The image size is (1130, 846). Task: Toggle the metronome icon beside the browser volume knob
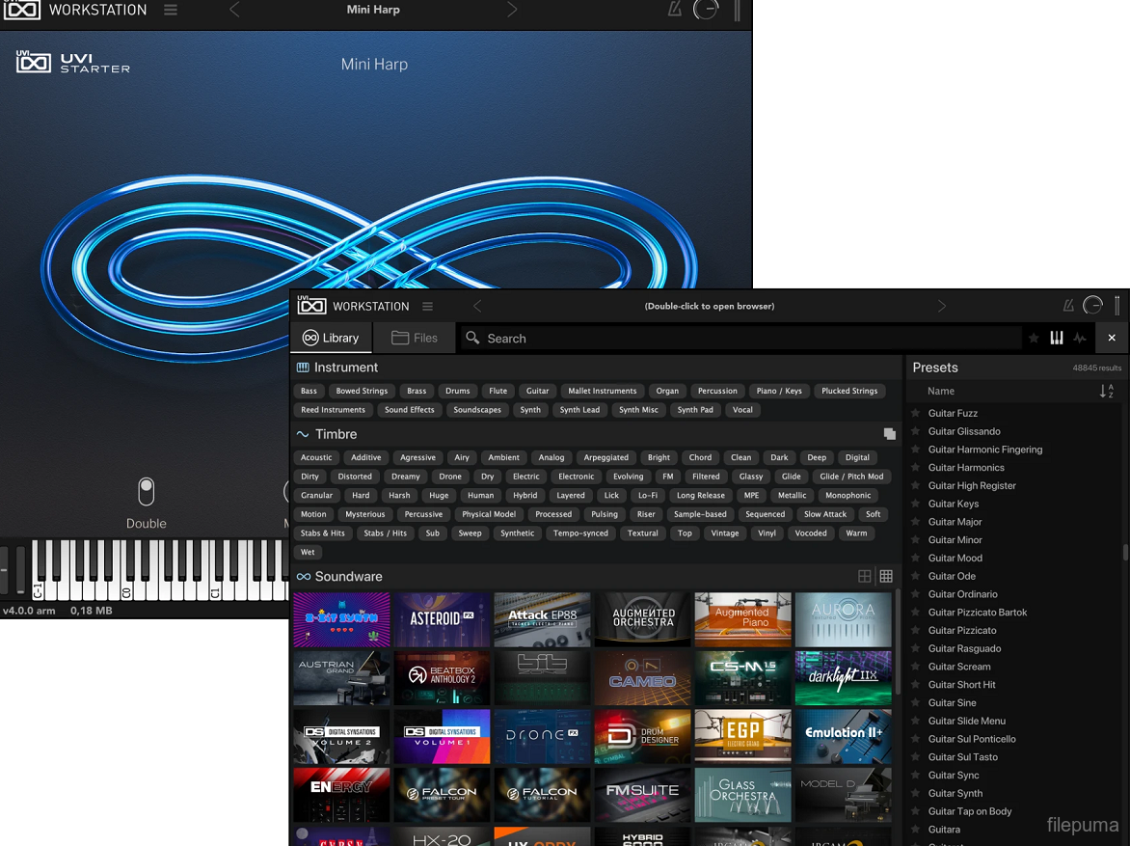point(1068,306)
